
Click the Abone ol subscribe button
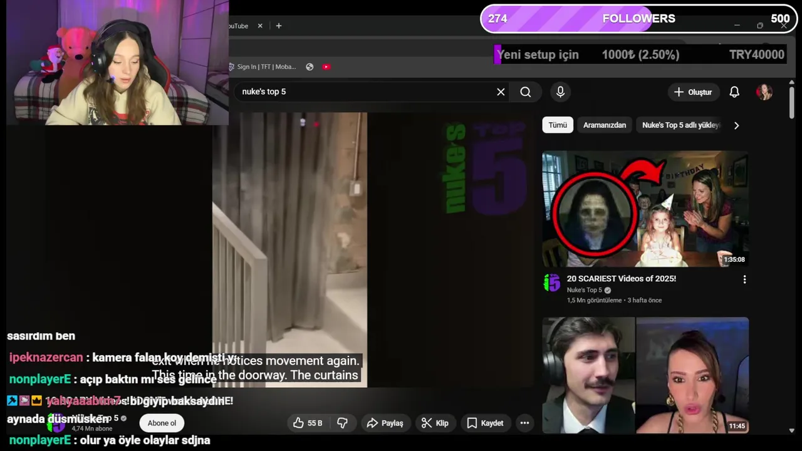[x=162, y=423]
